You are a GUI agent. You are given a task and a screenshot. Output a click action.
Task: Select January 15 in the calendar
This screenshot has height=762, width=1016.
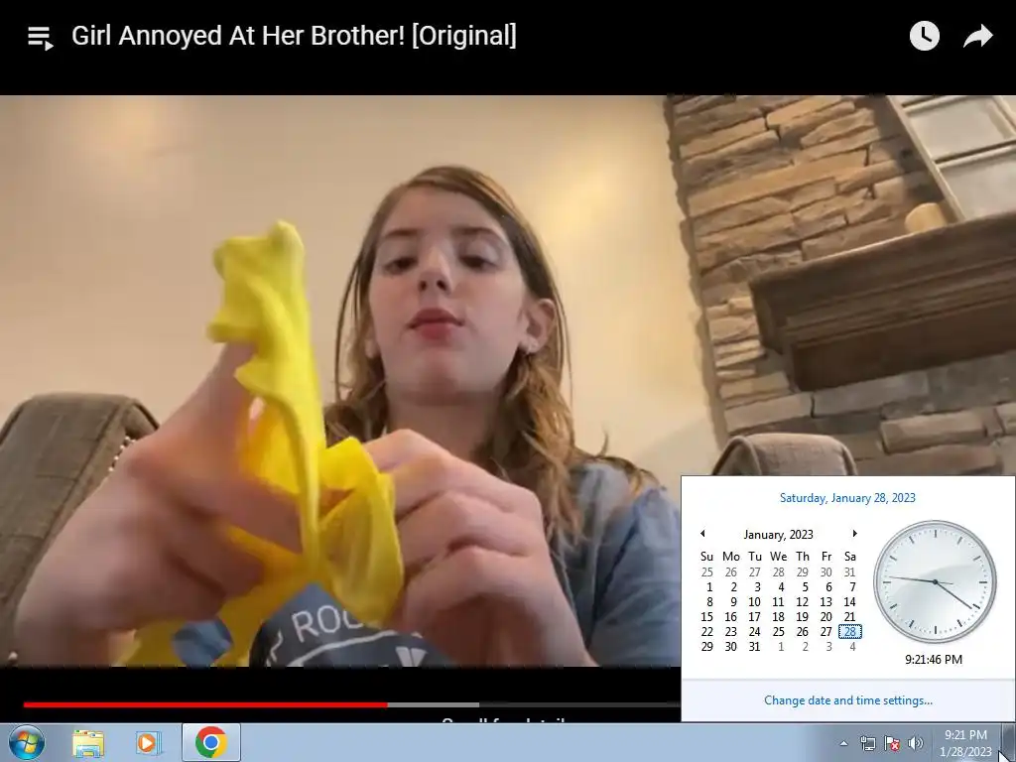(x=706, y=617)
